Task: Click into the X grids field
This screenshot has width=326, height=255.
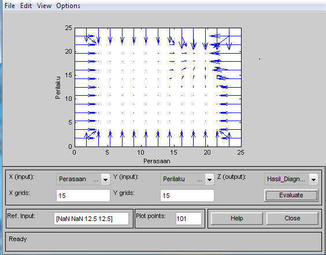Action: pyautogui.click(x=83, y=196)
